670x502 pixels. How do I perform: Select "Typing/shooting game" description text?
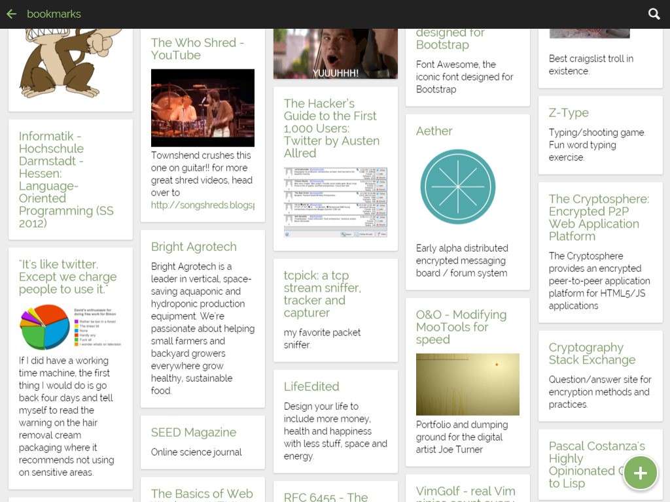click(x=597, y=144)
